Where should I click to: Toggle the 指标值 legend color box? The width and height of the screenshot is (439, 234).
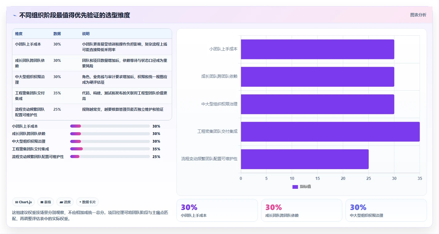pyautogui.click(x=295, y=187)
